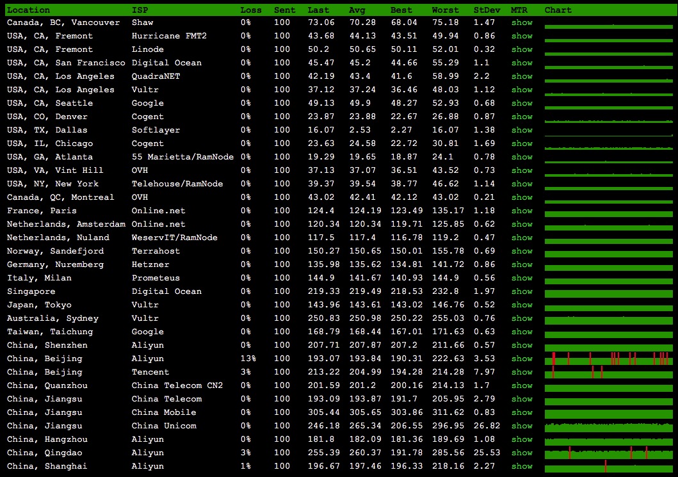Select the Chart column header

tap(558, 10)
